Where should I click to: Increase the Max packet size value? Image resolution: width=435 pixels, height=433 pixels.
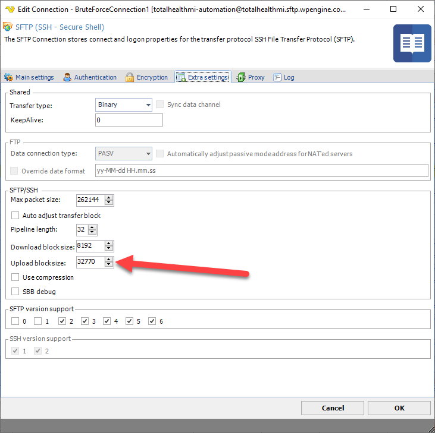[x=108, y=197]
